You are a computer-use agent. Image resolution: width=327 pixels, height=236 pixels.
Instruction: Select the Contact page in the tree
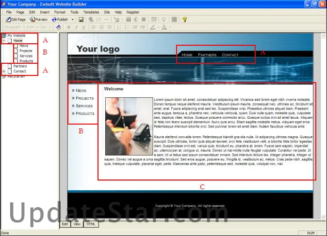click(19, 72)
